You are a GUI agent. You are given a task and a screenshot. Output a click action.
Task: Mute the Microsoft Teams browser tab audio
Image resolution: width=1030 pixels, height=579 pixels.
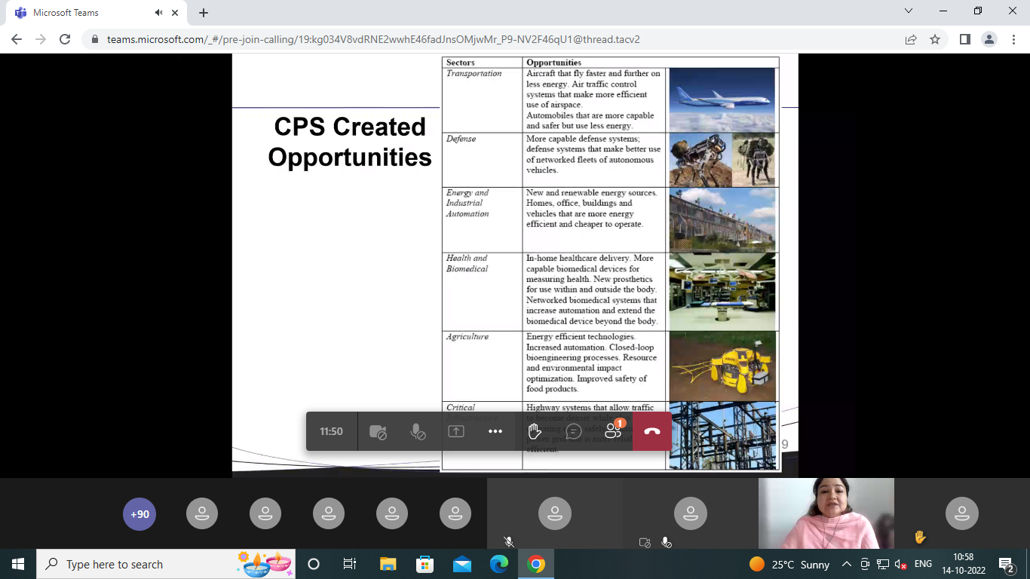159,13
